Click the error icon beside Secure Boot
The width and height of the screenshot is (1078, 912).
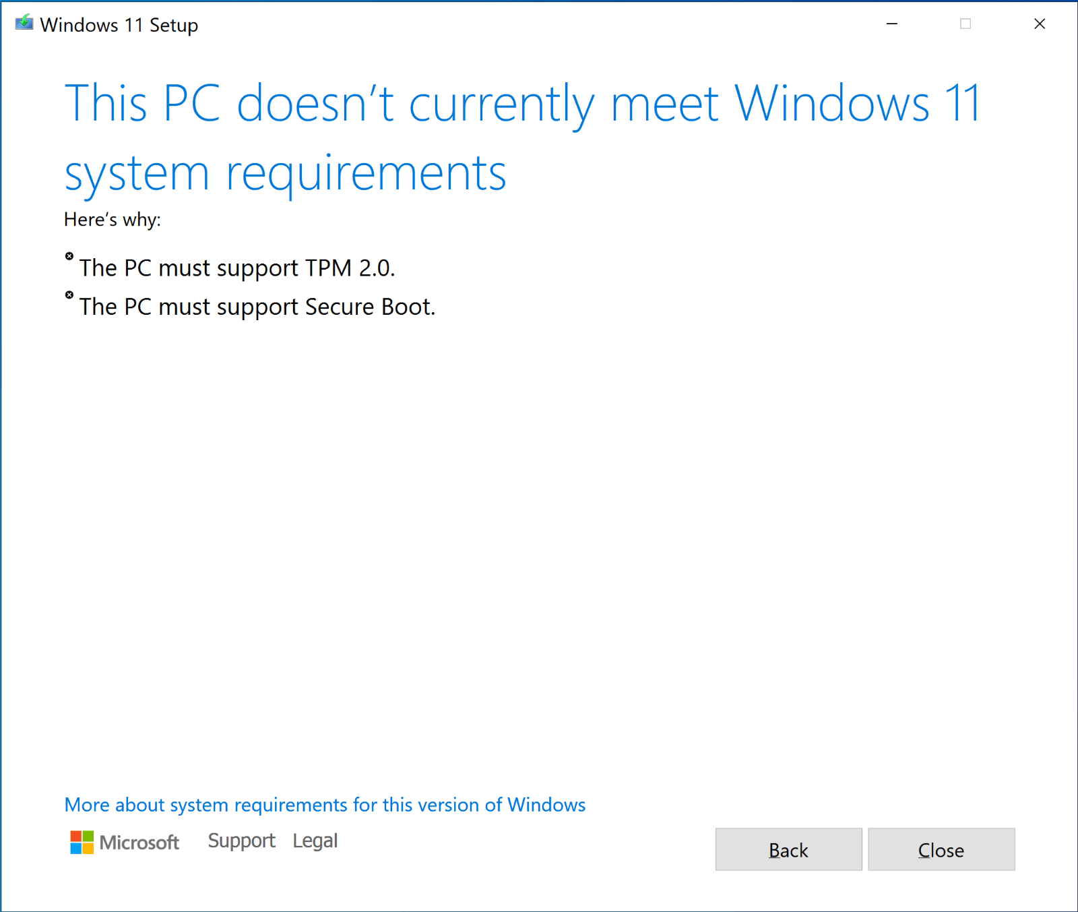pos(69,295)
